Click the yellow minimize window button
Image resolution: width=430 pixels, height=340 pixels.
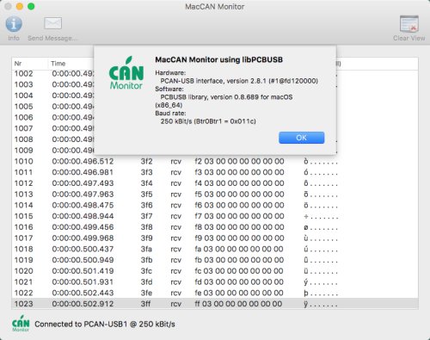pyautogui.click(x=20, y=6)
